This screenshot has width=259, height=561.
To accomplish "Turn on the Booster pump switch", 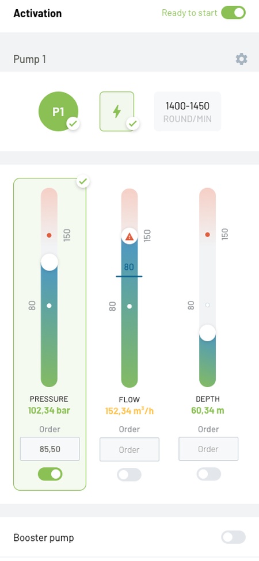I will (234, 537).
